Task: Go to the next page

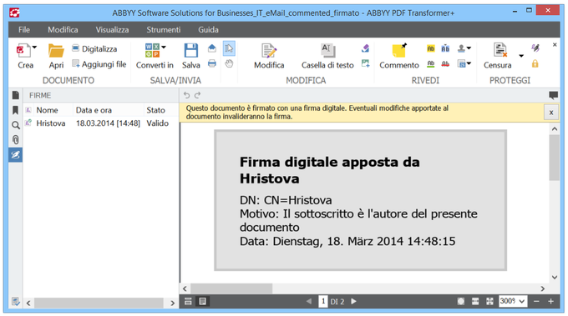Action: click(353, 301)
